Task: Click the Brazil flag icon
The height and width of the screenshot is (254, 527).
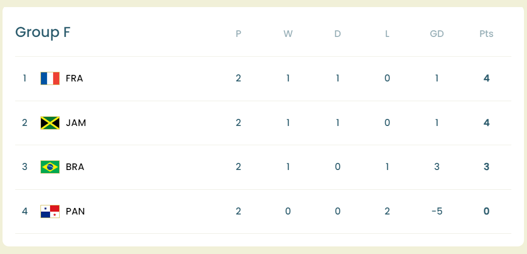Action: [50, 167]
